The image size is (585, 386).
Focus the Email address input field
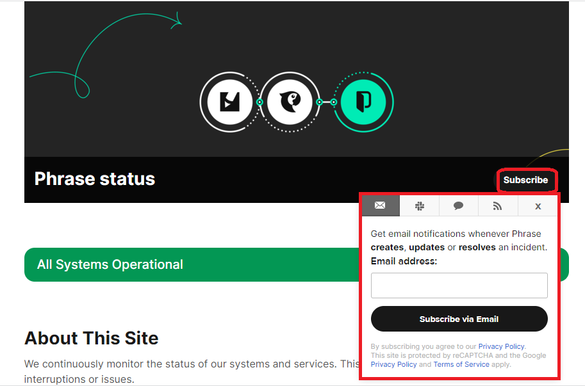tap(459, 285)
